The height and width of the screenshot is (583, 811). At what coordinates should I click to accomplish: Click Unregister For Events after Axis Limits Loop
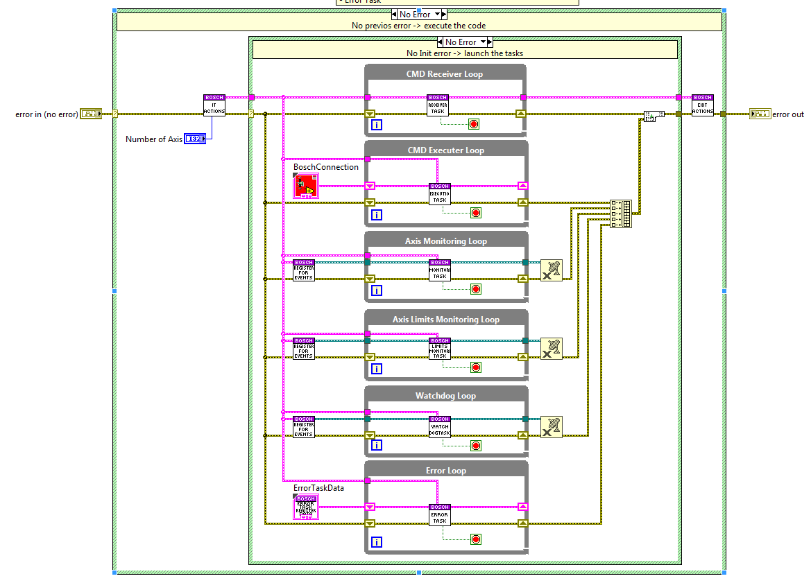point(552,349)
